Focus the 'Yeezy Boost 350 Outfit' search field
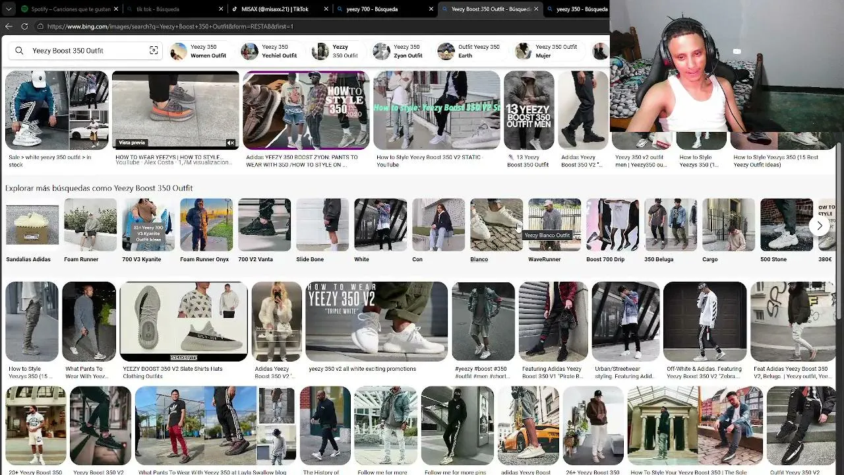 86,51
